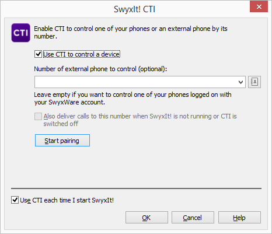Open the phonebook contact picker icon
This screenshot has width=272, height=234.
pos(254,82)
